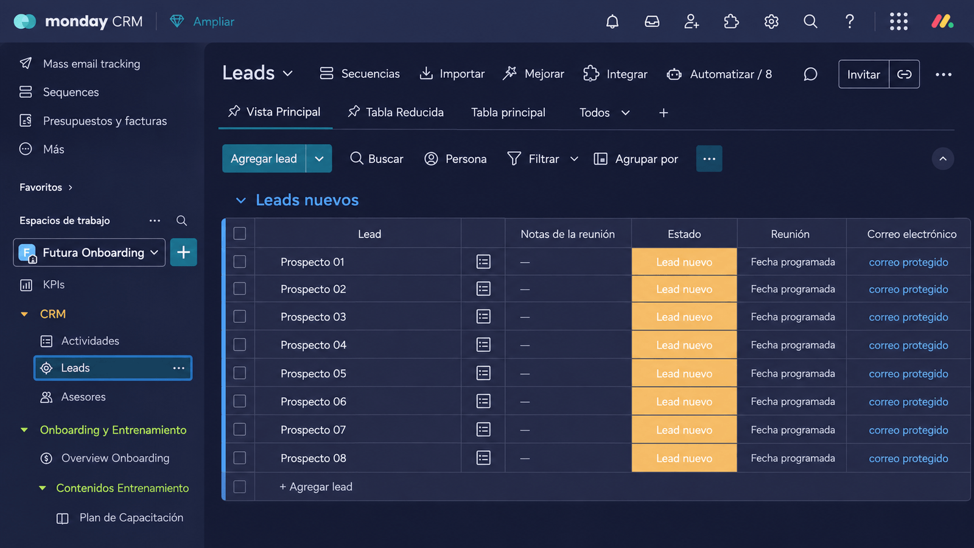The height and width of the screenshot is (548, 974).
Task: Open the Leads sidebar item three-dot menu
Action: point(178,368)
